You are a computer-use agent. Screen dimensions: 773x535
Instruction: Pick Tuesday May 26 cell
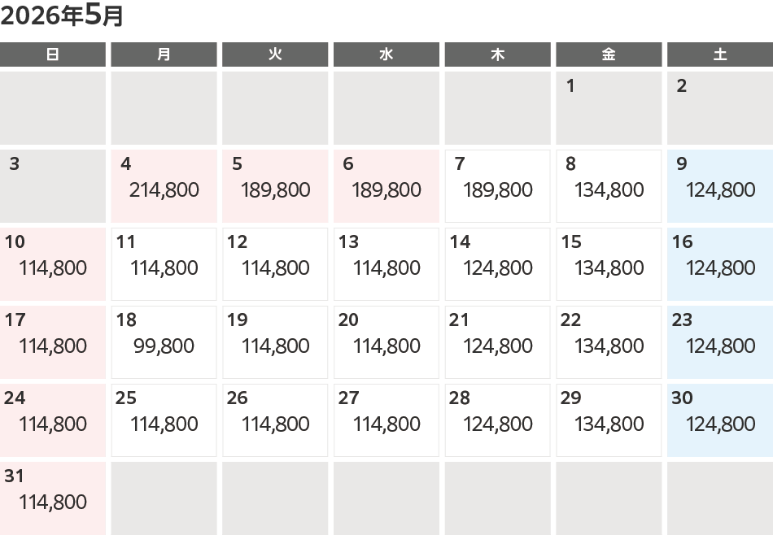pyautogui.click(x=275, y=420)
